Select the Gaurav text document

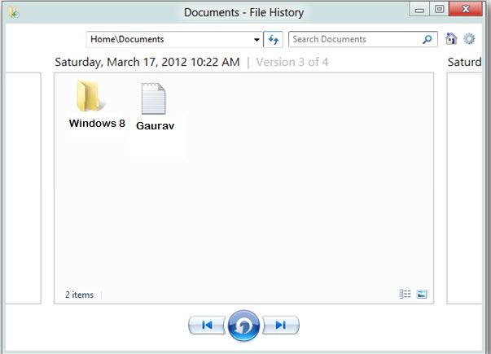click(155, 107)
